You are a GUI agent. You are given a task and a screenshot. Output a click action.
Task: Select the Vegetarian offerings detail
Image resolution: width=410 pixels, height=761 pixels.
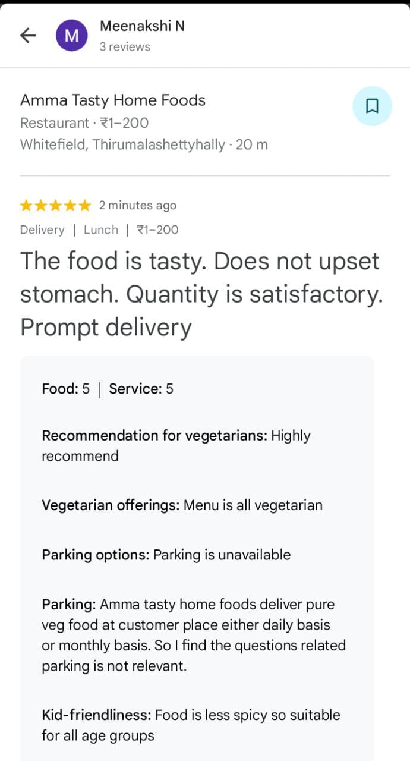182,505
